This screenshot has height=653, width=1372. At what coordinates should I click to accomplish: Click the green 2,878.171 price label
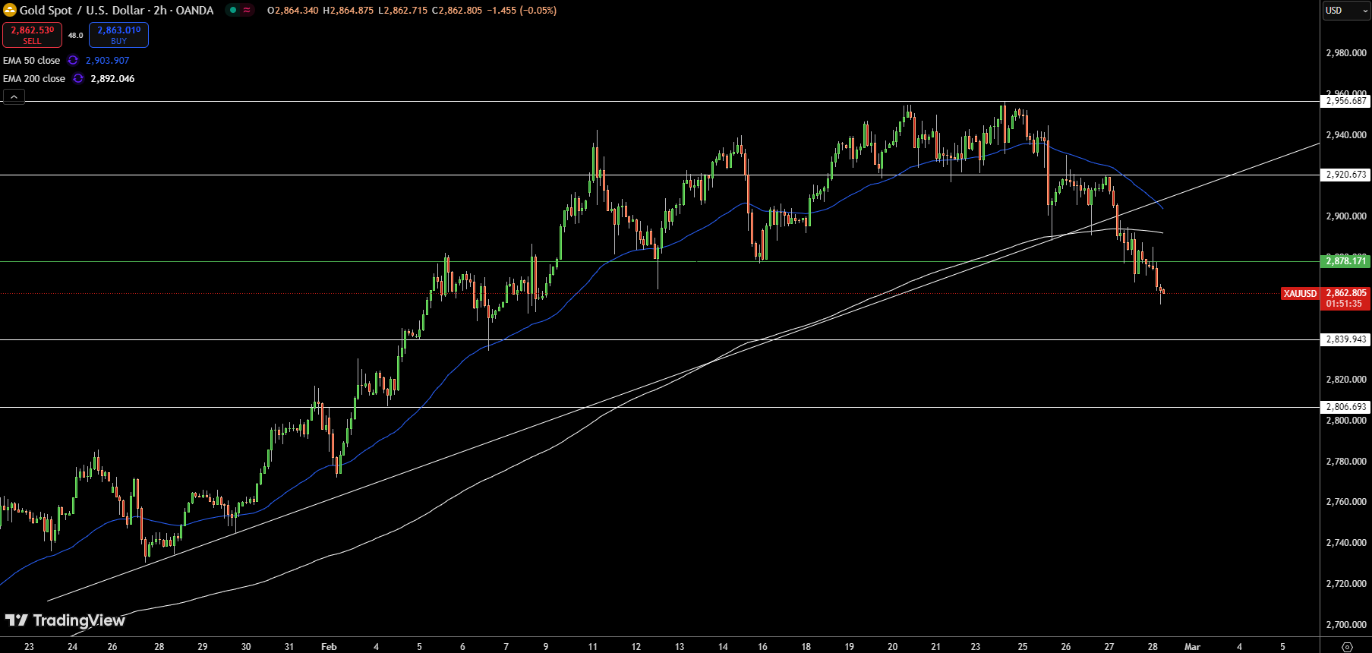[x=1346, y=261]
